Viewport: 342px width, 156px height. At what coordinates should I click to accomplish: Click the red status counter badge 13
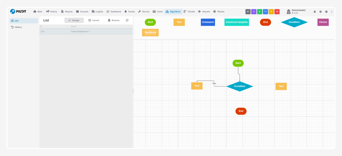[x=277, y=12]
